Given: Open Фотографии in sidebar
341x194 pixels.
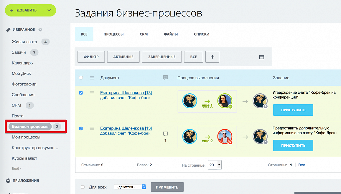Looking at the screenshot, I should click(24, 84).
